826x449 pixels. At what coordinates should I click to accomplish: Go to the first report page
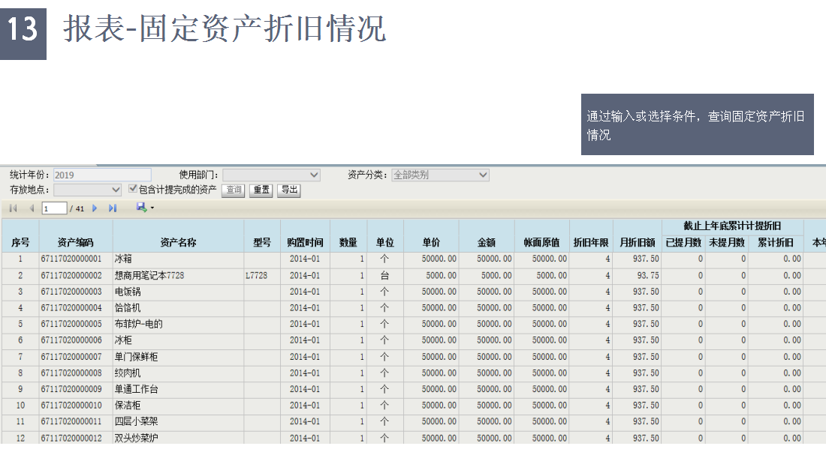pyautogui.click(x=13, y=208)
